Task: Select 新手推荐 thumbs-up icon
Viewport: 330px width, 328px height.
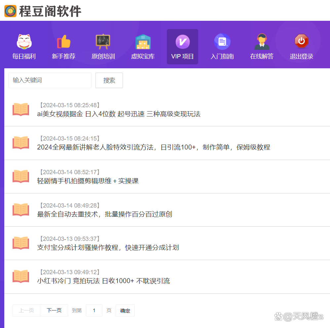Action: click(x=63, y=41)
